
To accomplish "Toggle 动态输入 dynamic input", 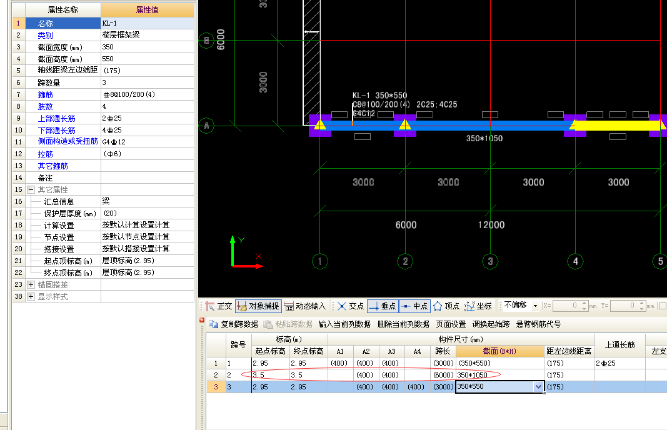I will tap(304, 306).
